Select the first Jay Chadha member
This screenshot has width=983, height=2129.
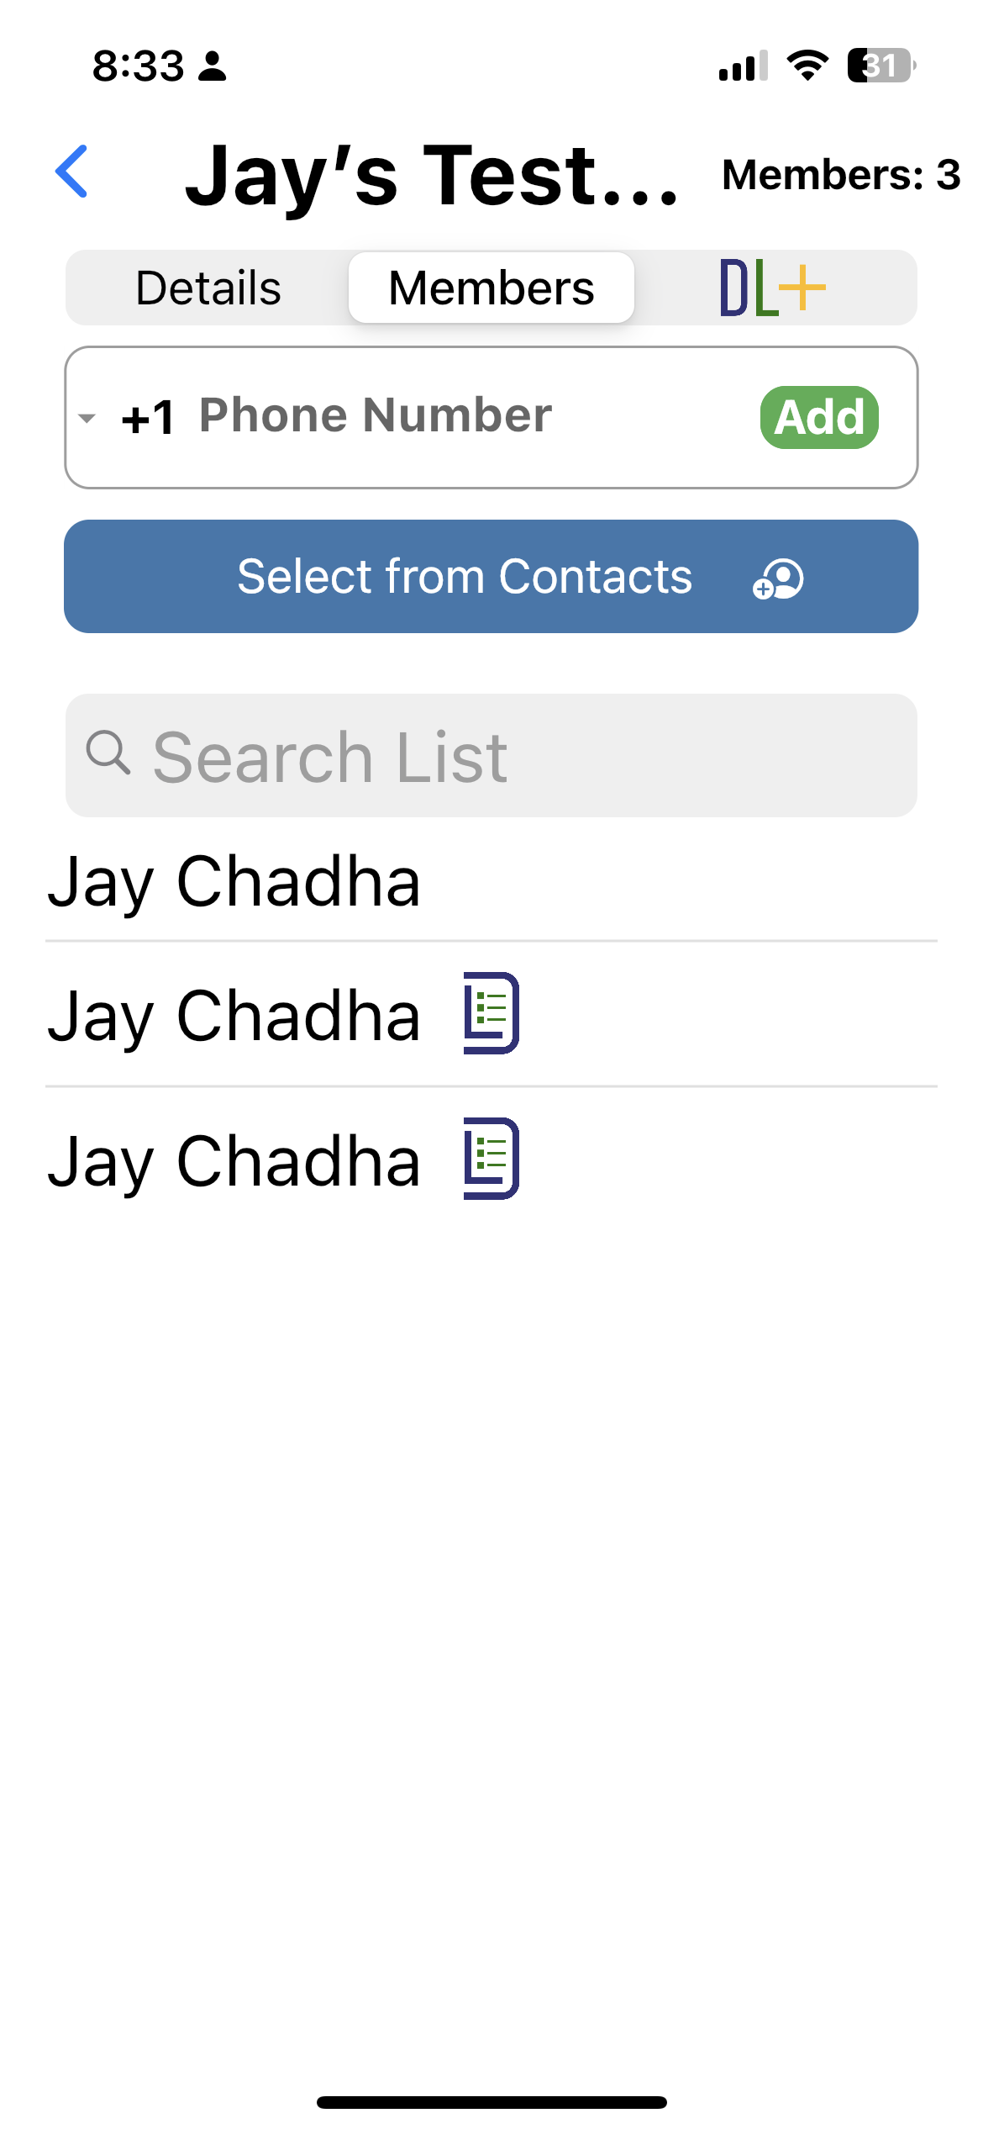click(x=491, y=881)
